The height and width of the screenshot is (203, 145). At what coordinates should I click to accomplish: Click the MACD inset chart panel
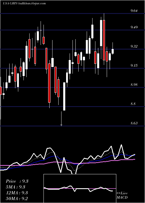(80, 188)
